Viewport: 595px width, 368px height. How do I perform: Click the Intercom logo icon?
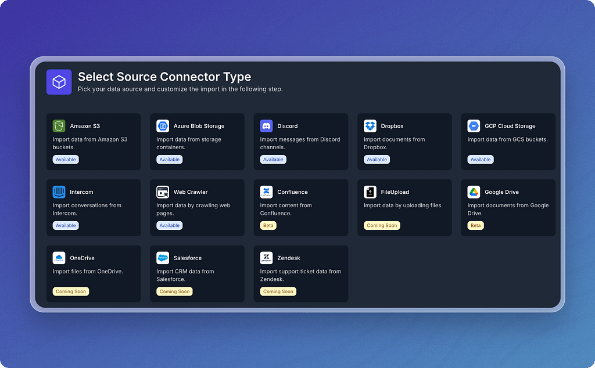point(59,192)
